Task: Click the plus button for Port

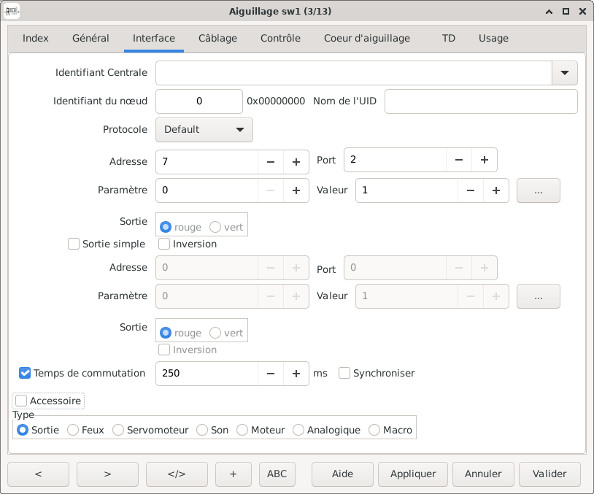Action: [x=485, y=159]
